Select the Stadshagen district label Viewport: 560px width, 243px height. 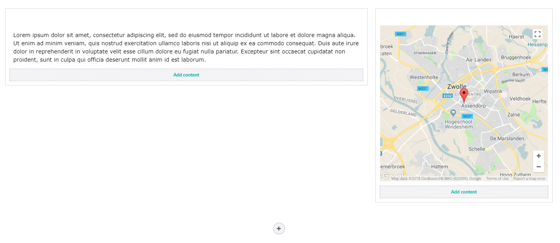[425, 53]
